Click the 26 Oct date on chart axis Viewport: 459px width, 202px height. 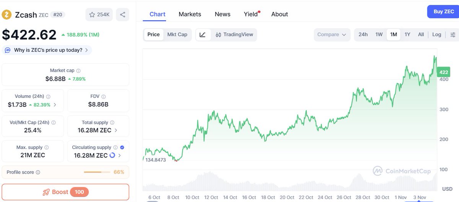pyautogui.click(x=344, y=197)
